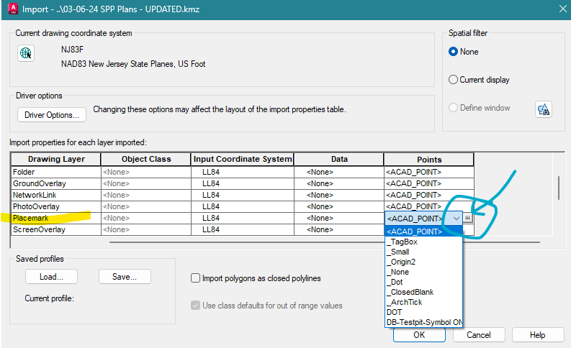Click the vertical scrollbar of layer table
Viewport: 571px width, 348px height.
pyautogui.click(x=558, y=188)
